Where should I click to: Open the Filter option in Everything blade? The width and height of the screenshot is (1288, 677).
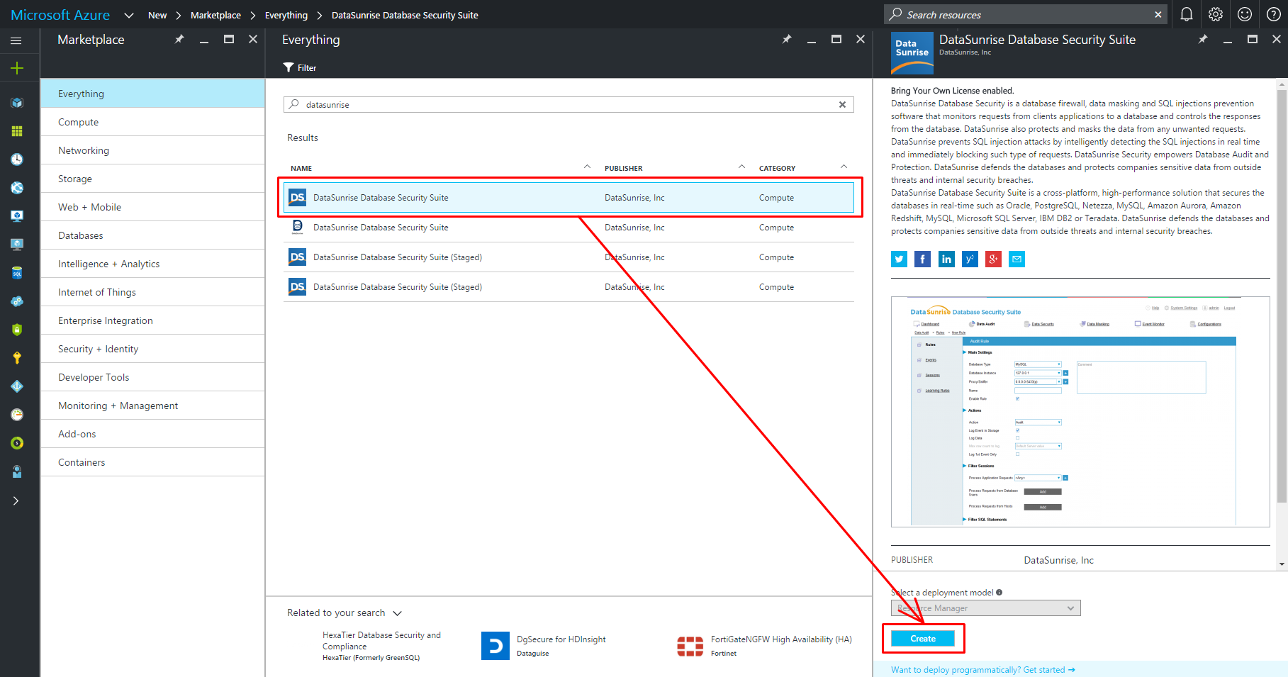click(300, 67)
